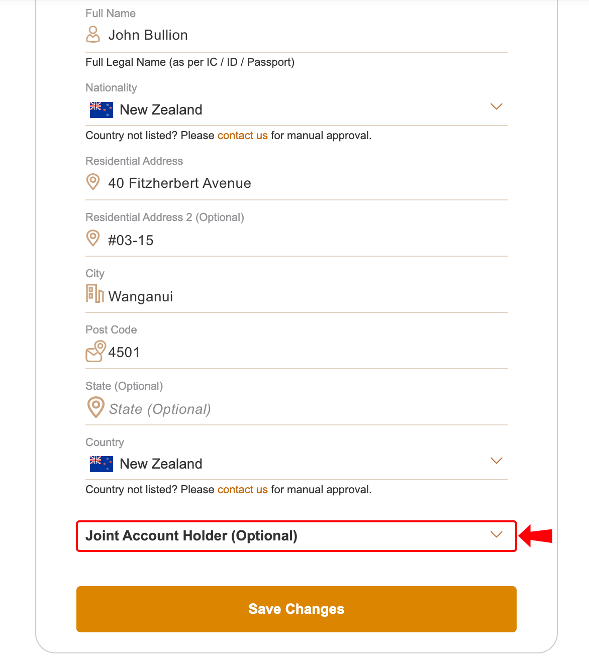Click the #03-15 address line 2 field
Viewport: 589px width, 669px height.
click(302, 240)
